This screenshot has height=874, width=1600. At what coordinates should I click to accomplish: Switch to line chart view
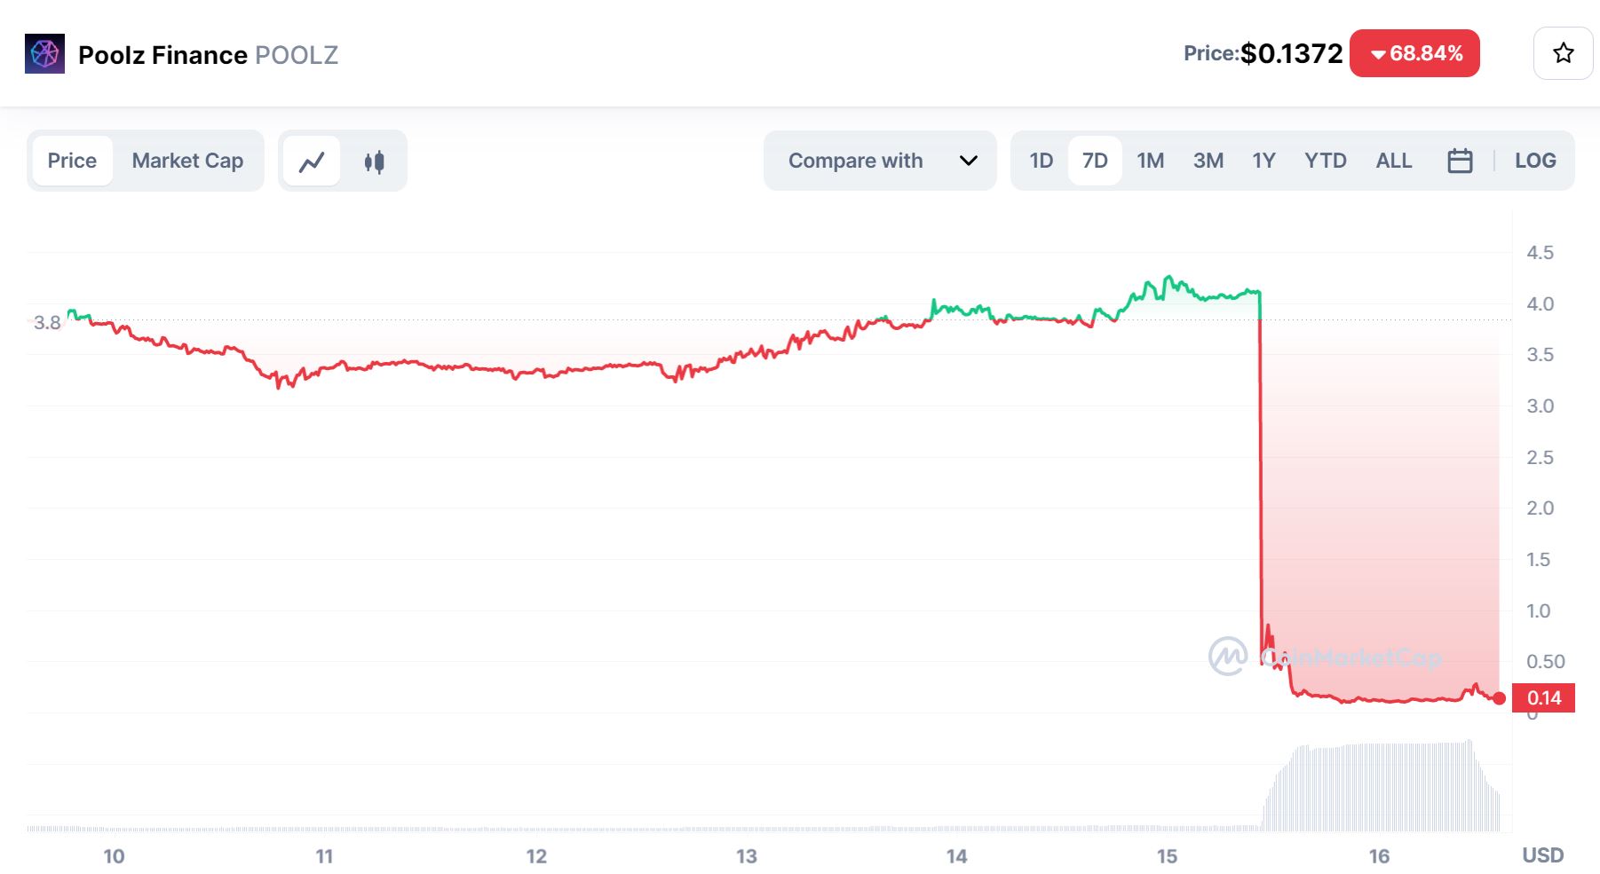coord(312,161)
